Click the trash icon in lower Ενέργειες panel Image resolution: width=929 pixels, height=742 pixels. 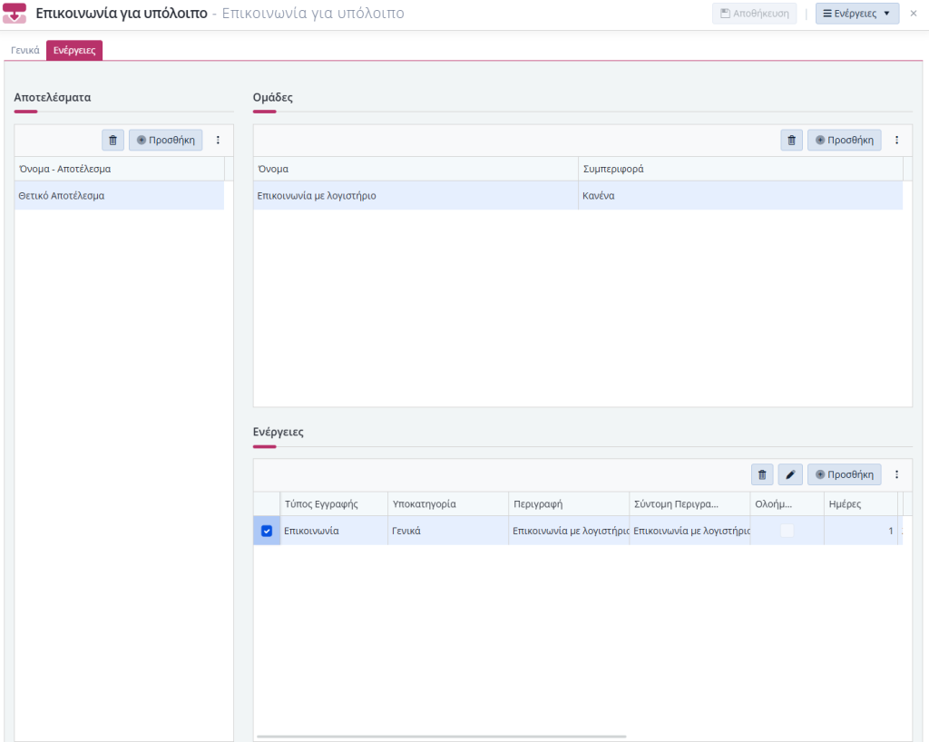click(762, 474)
